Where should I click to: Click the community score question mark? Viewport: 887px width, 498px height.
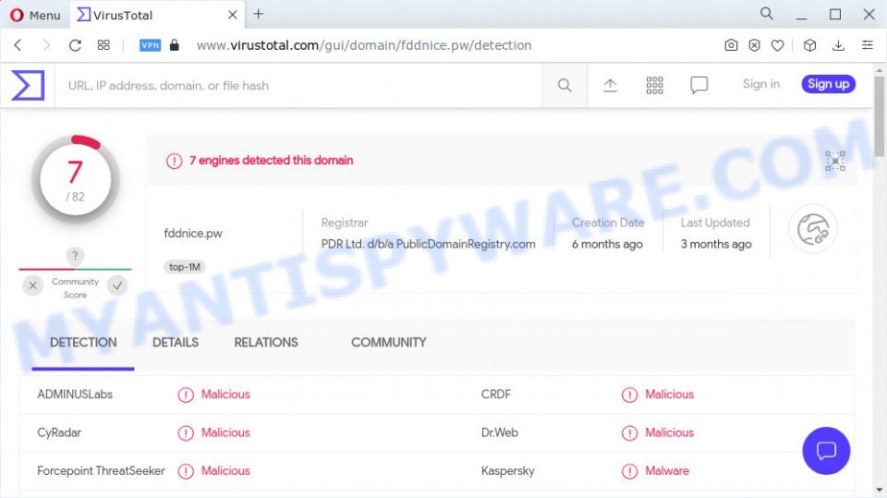click(75, 256)
